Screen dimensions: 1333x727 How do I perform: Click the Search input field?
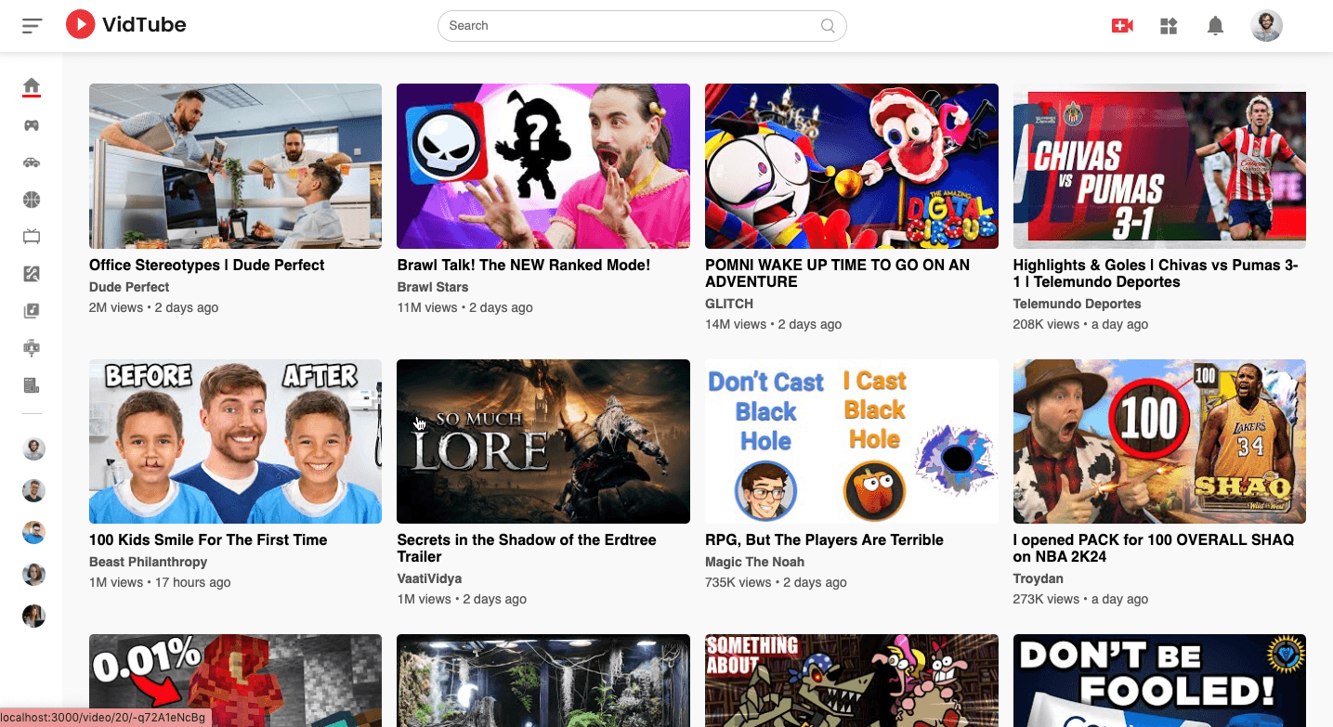(632, 26)
